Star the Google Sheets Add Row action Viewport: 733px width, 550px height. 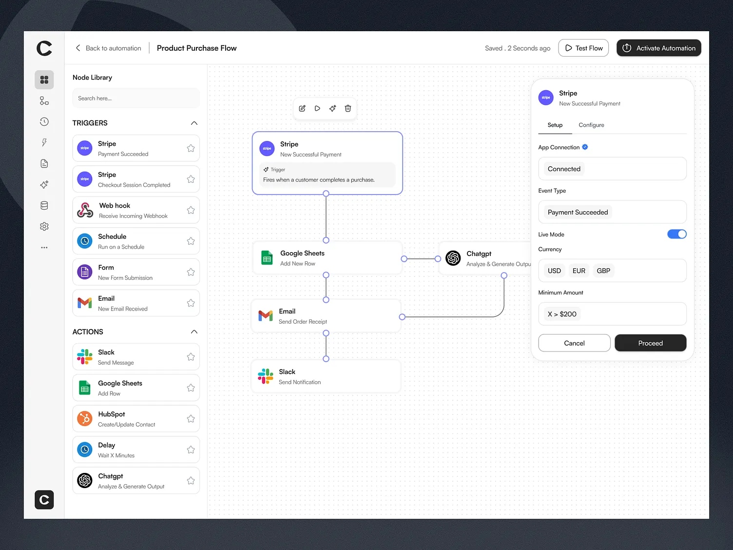pyautogui.click(x=191, y=388)
